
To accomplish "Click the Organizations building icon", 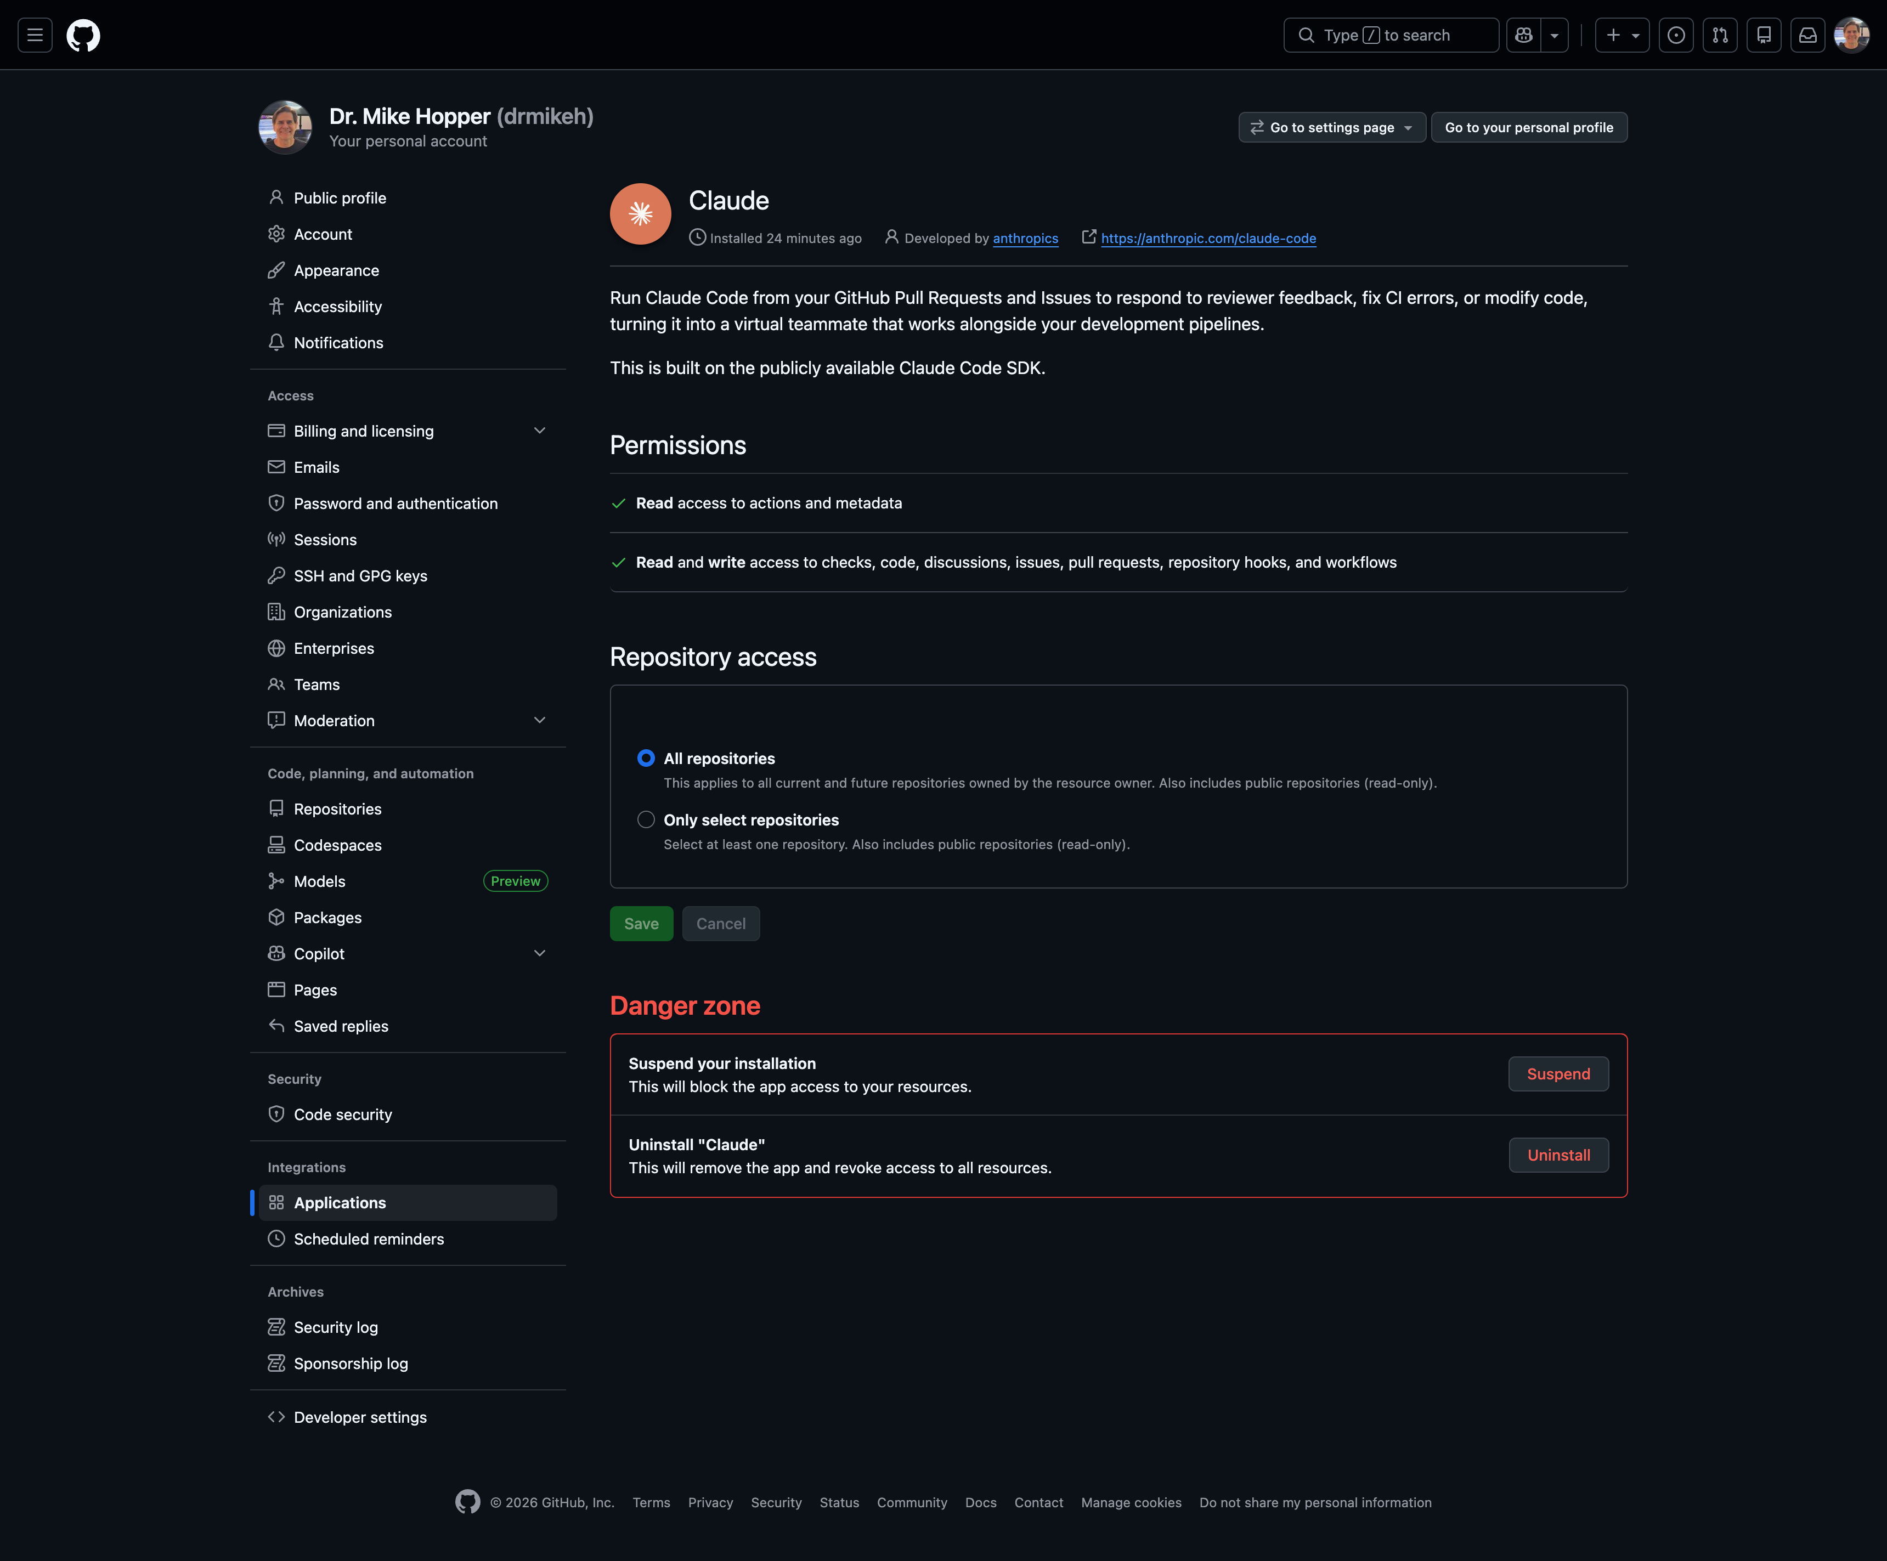I will [x=277, y=612].
